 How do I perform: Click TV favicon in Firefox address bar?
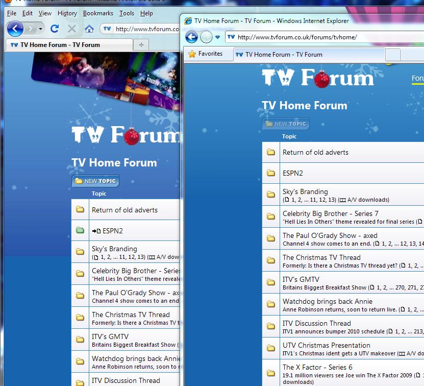point(107,29)
